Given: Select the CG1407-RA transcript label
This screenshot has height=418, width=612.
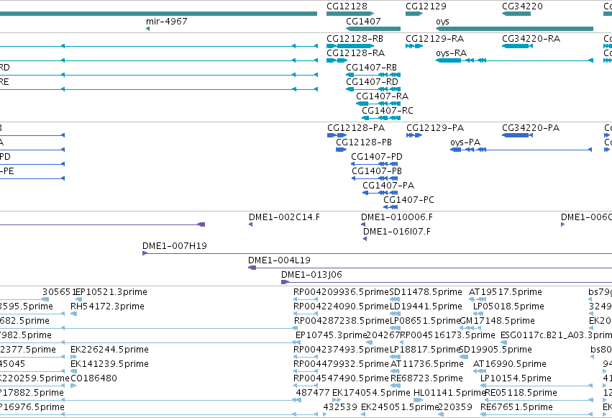Looking at the screenshot, I should pos(382,96).
